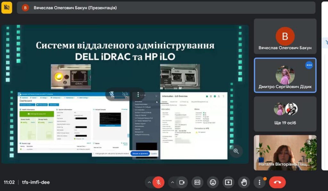Viewport: 328px width, 191px height.
Task: Open blue three-dot options on Дмитро's tile
Action: [309, 65]
